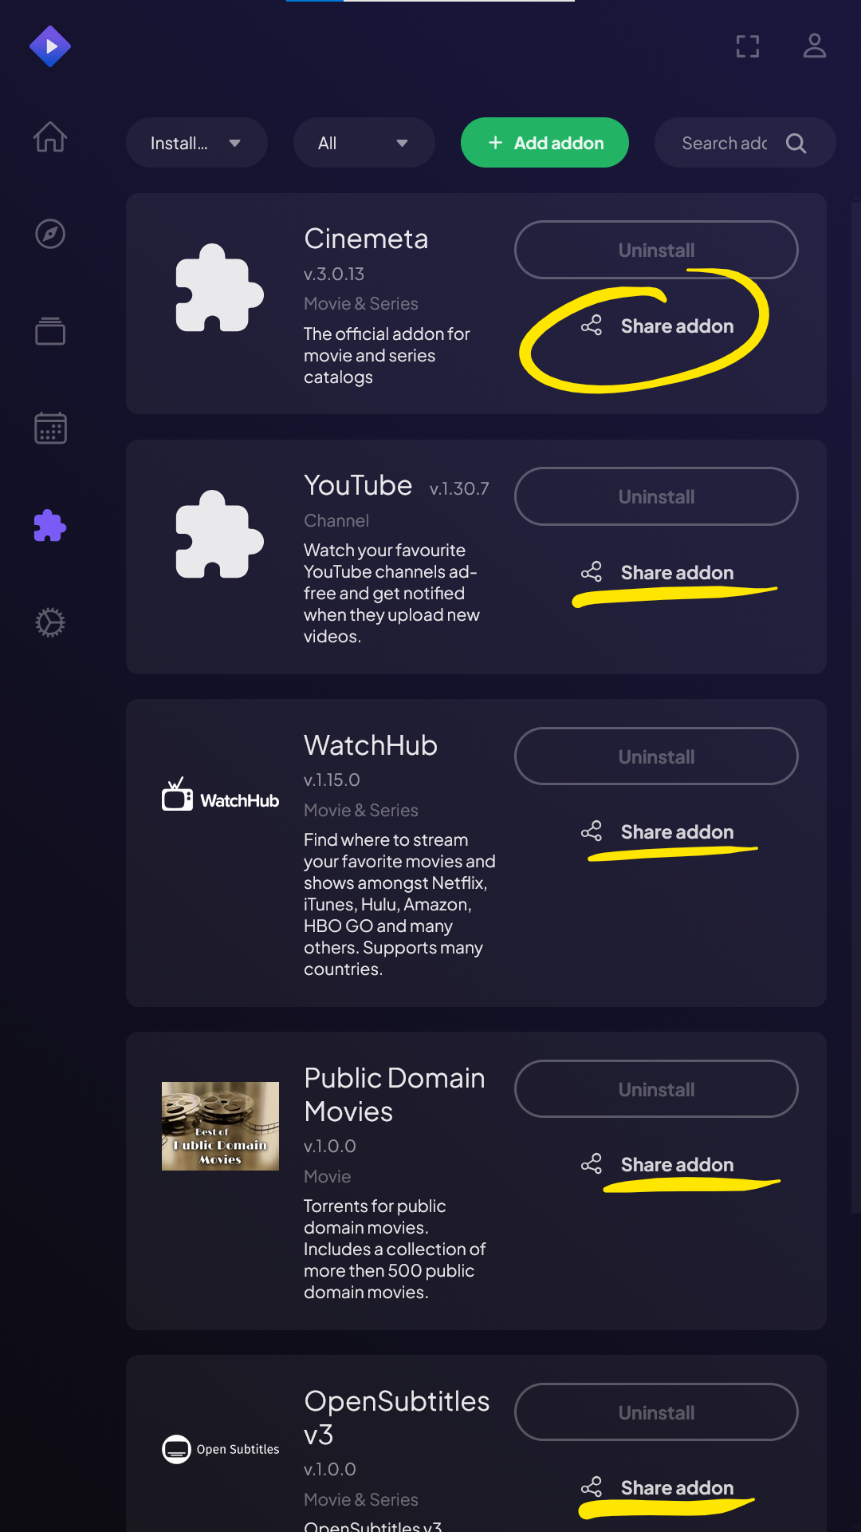Open the Calendar icon in sidebar
The height and width of the screenshot is (1532, 861).
(50, 428)
